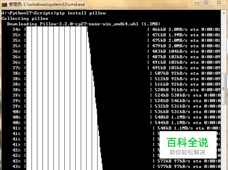This screenshot has width=228, height=170.
Task: Click the '479kB 2.0MB/s' status text
Action: click(170, 46)
